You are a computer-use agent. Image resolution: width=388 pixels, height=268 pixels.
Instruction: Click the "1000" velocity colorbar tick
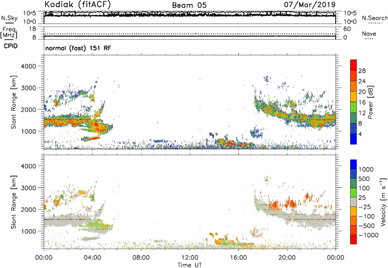pos(366,169)
